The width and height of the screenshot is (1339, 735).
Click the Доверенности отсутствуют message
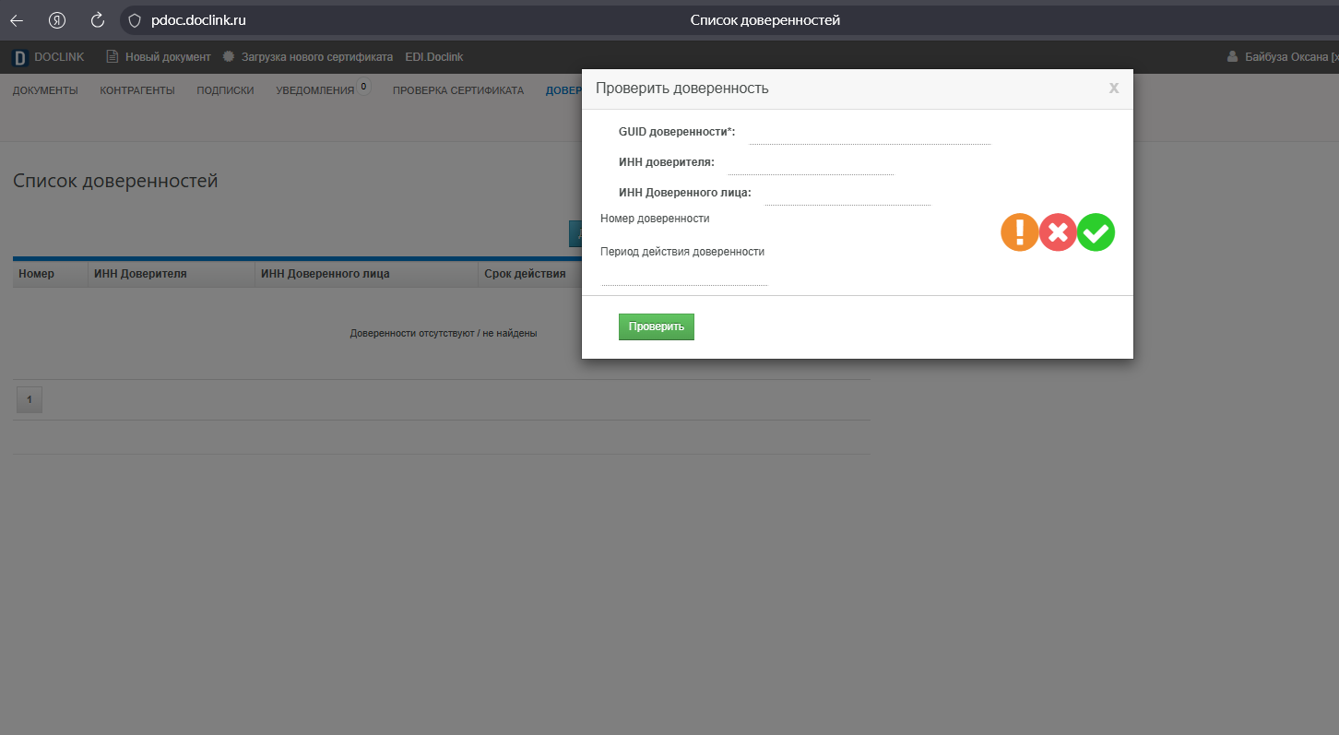click(x=444, y=333)
